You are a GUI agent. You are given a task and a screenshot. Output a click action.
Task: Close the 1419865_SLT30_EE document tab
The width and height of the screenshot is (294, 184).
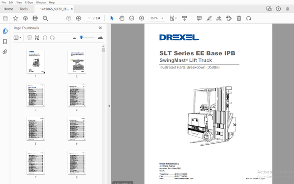coord(72,9)
